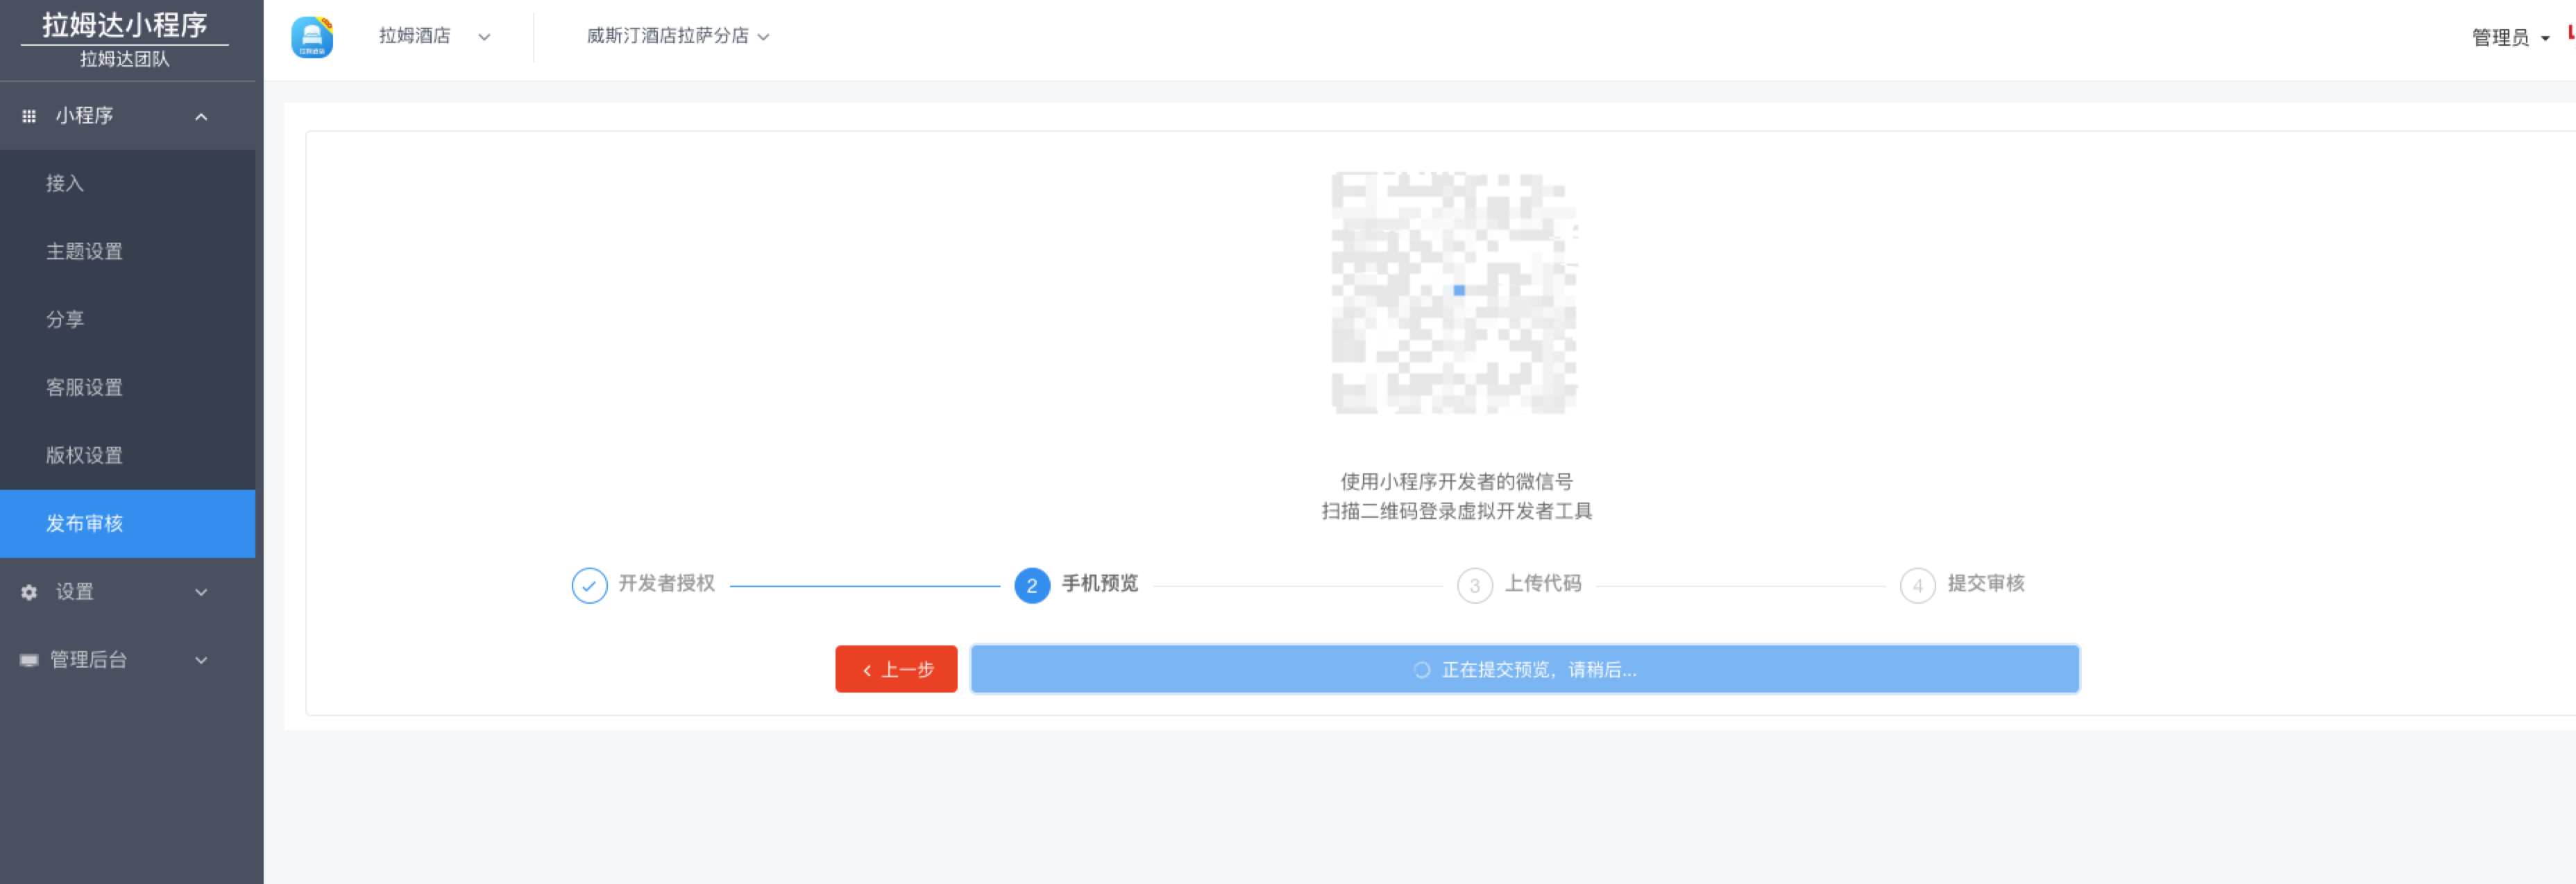Screen dimensions: 2576x884
Task: Click the blurred QR code image
Action: pos(1455,293)
